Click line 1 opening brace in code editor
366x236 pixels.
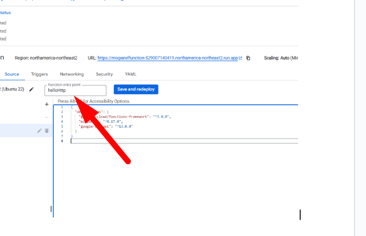click(x=71, y=107)
